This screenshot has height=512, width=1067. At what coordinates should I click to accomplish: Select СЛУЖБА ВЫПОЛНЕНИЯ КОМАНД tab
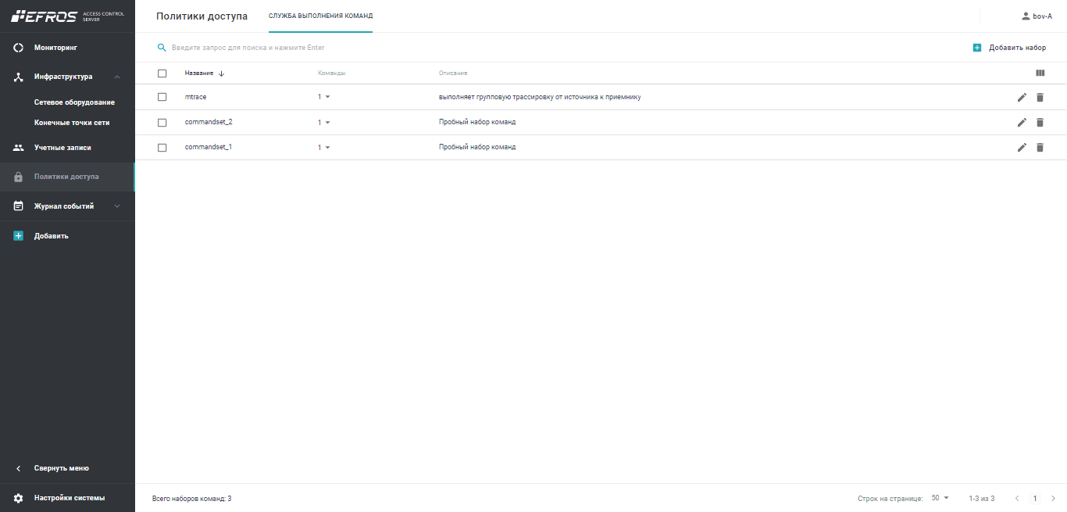[x=320, y=16]
